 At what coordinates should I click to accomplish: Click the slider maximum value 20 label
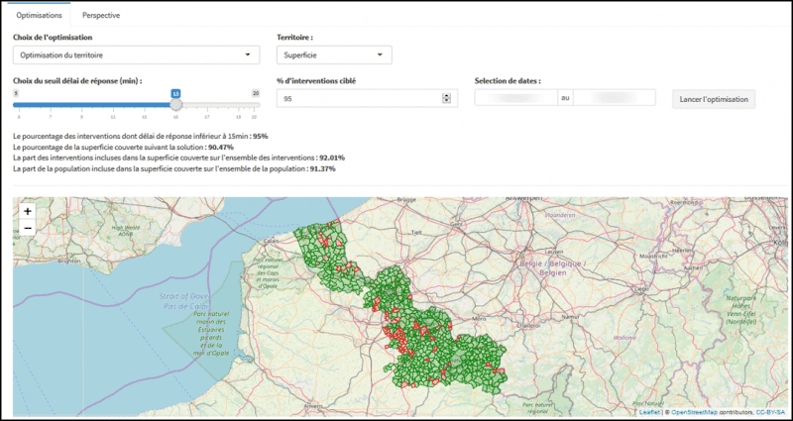tap(256, 93)
